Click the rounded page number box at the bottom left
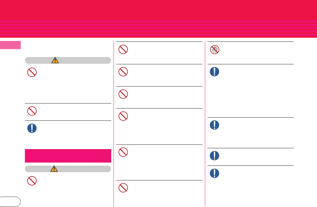Image resolution: width=317 pixels, height=207 pixels. coord(10,201)
